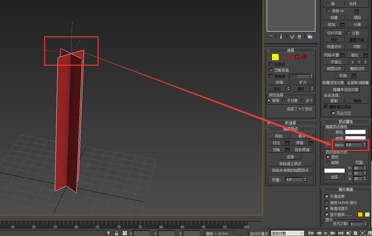
Task: Adjust 按角度 angle spinner
Action: [x=311, y=76]
